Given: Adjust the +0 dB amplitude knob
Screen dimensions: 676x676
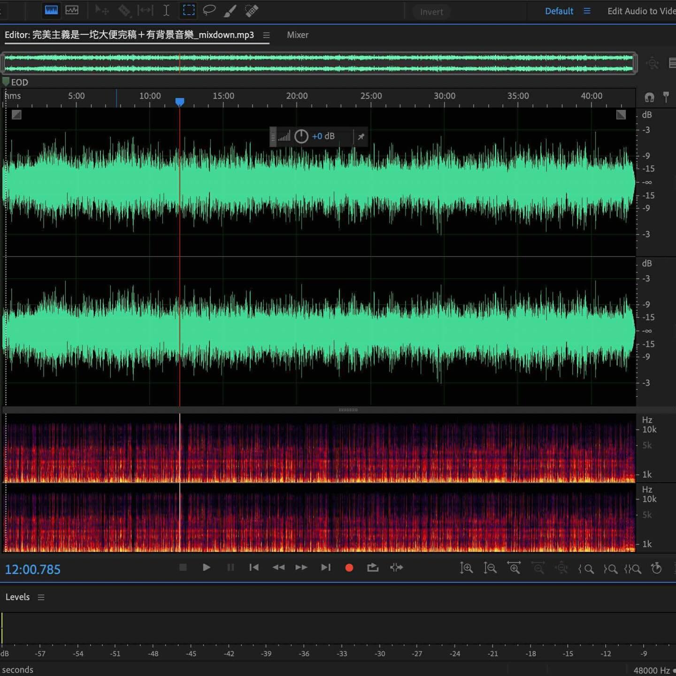Looking at the screenshot, I should (301, 136).
